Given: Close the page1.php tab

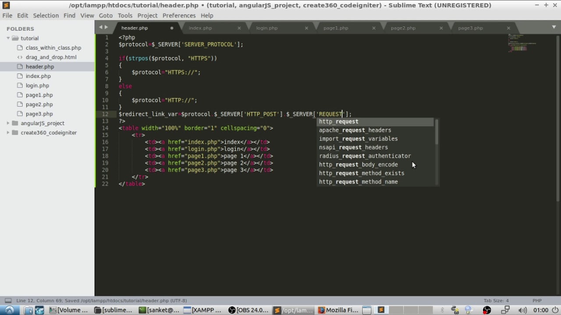Looking at the screenshot, I should [374, 28].
